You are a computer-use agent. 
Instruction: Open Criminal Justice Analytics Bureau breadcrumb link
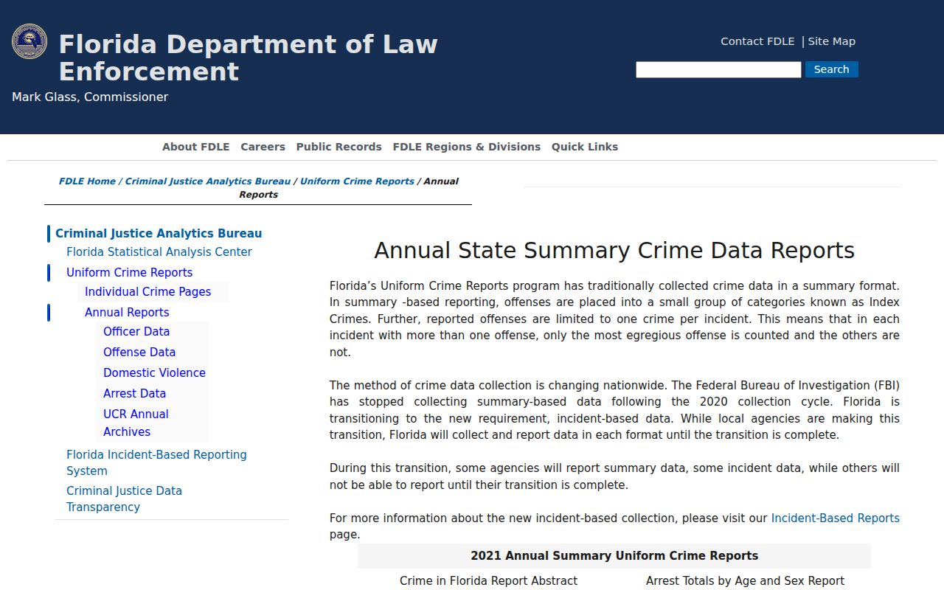(208, 181)
